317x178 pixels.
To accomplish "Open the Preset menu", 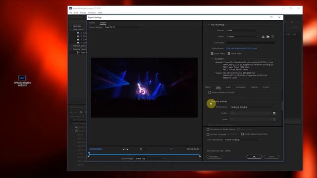I will (83, 13).
